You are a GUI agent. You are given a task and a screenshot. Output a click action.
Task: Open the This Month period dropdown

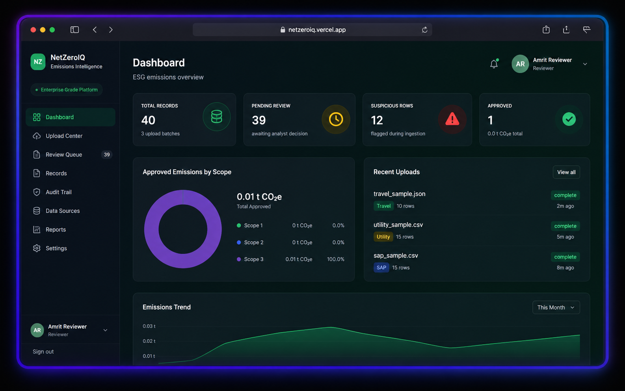pos(556,307)
